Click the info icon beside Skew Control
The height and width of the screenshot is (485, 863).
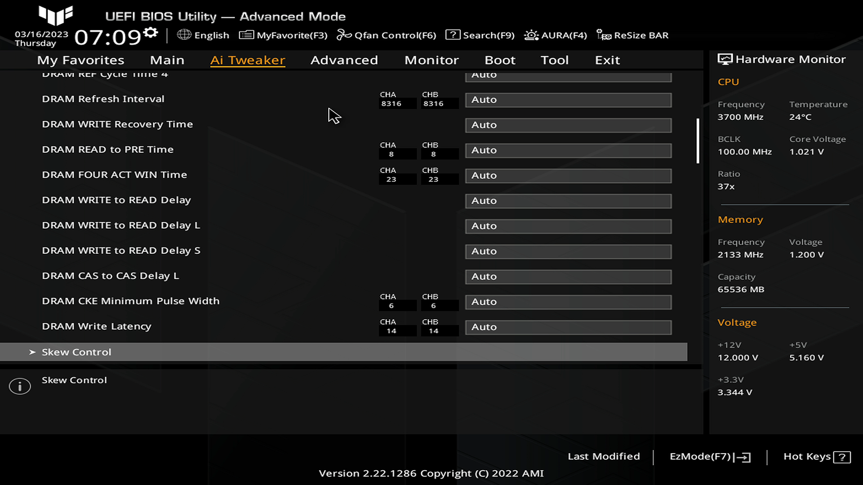[x=20, y=386]
